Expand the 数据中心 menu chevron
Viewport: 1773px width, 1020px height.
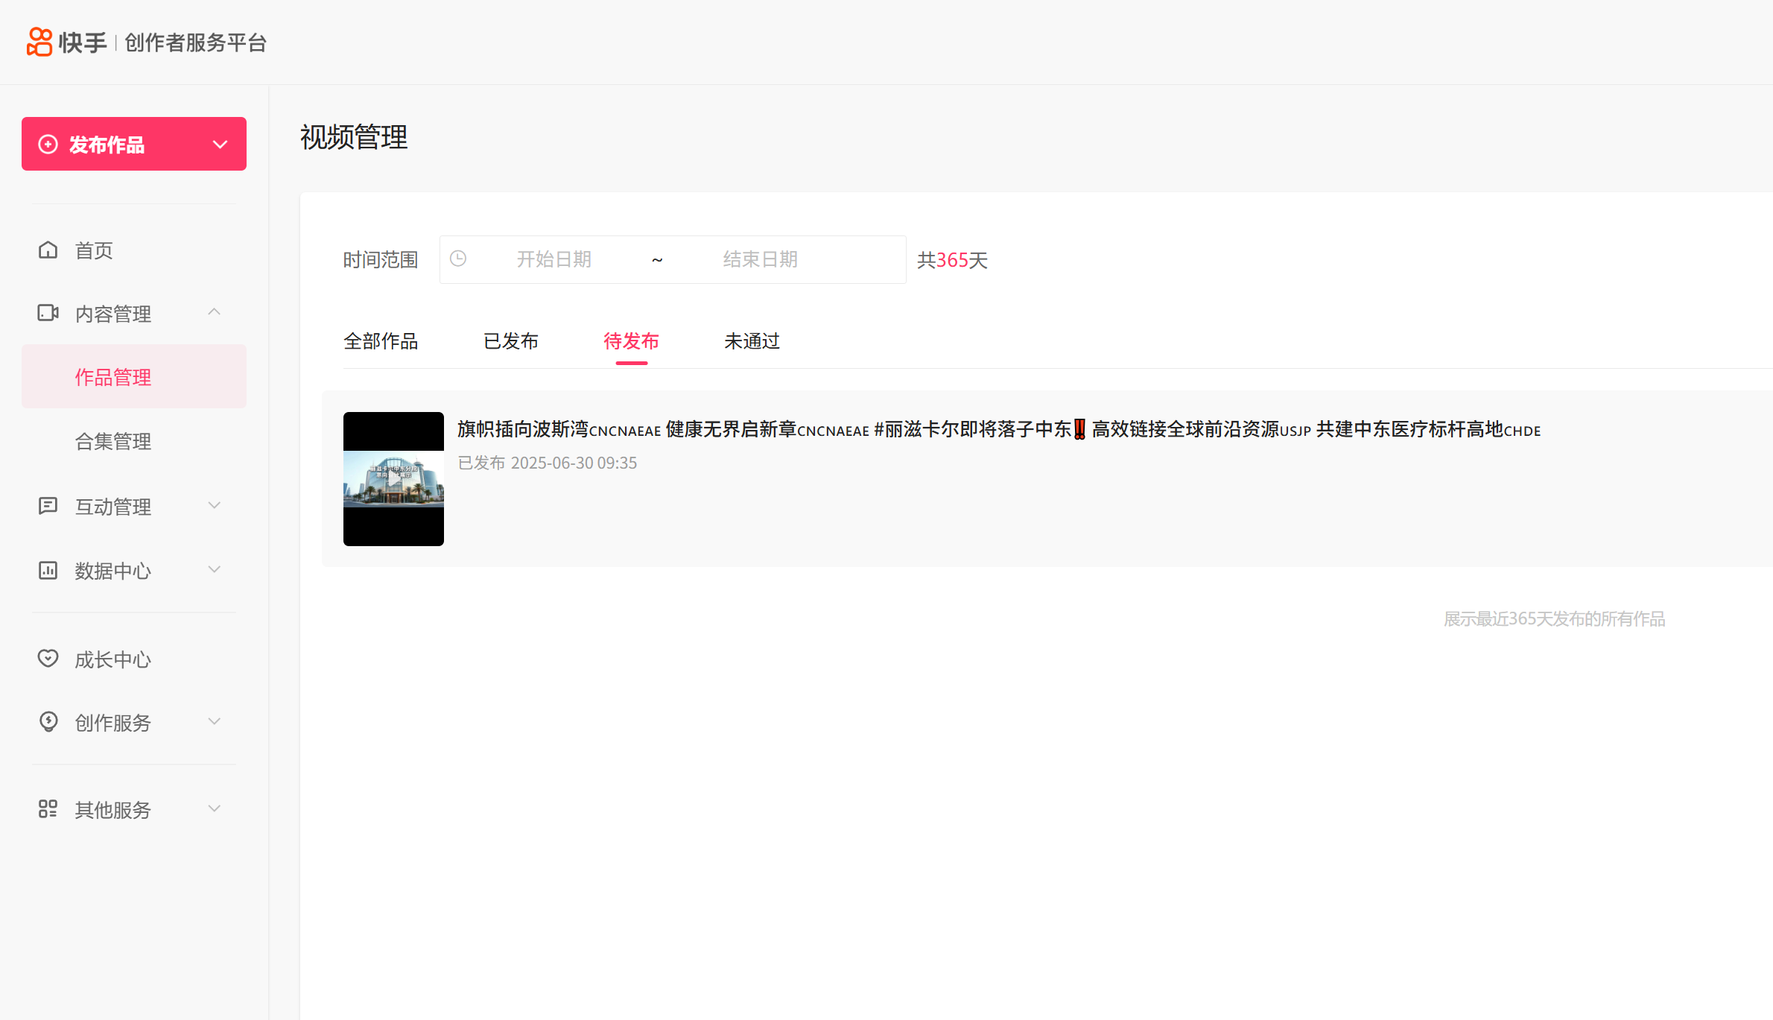(x=215, y=570)
